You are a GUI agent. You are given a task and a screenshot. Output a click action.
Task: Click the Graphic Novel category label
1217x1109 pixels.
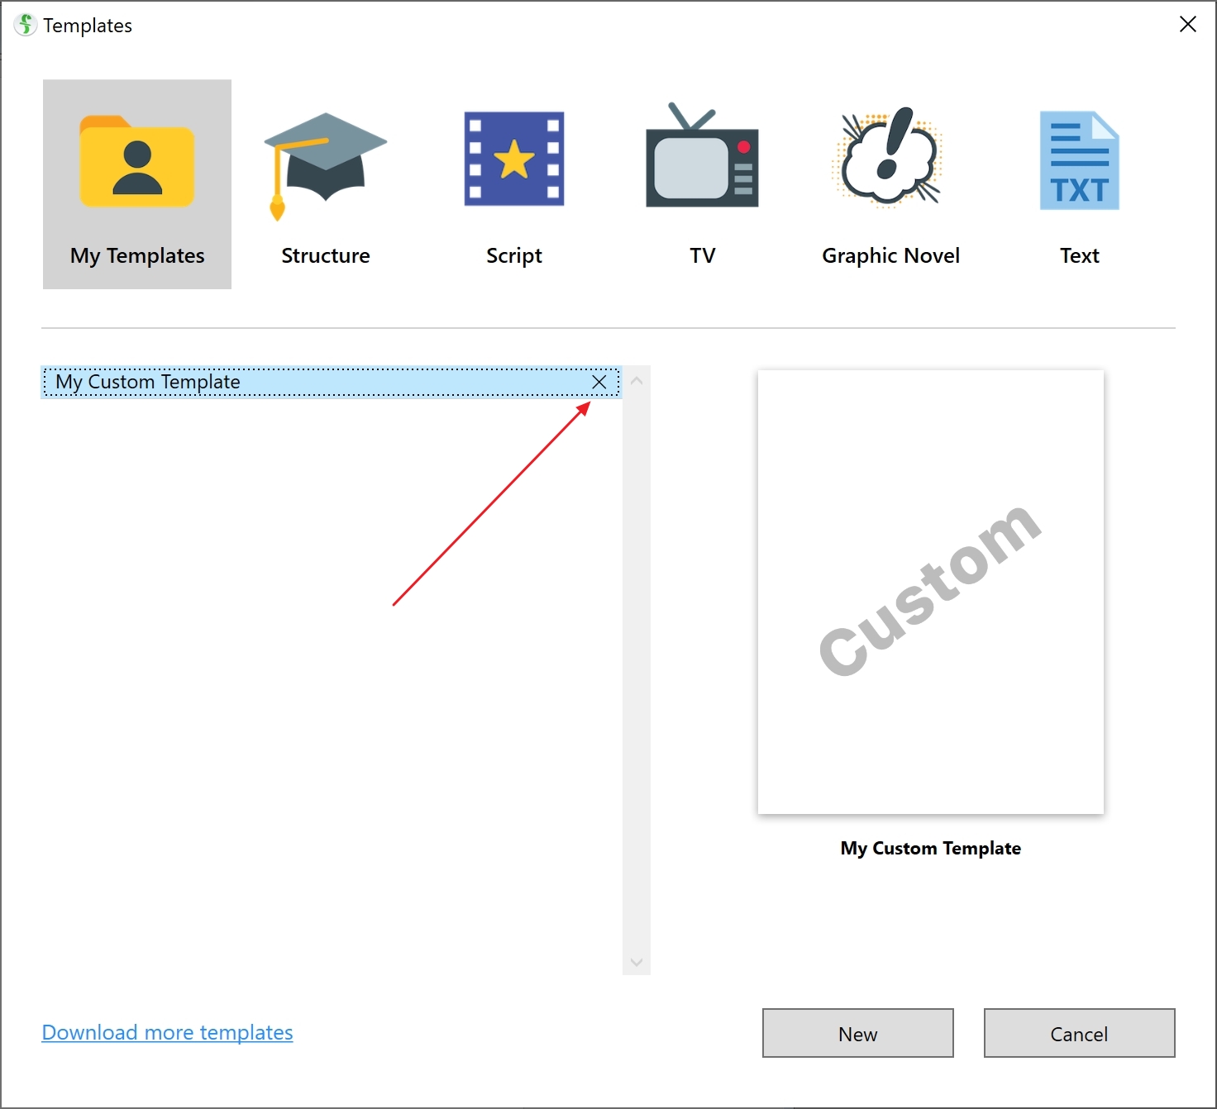(890, 255)
